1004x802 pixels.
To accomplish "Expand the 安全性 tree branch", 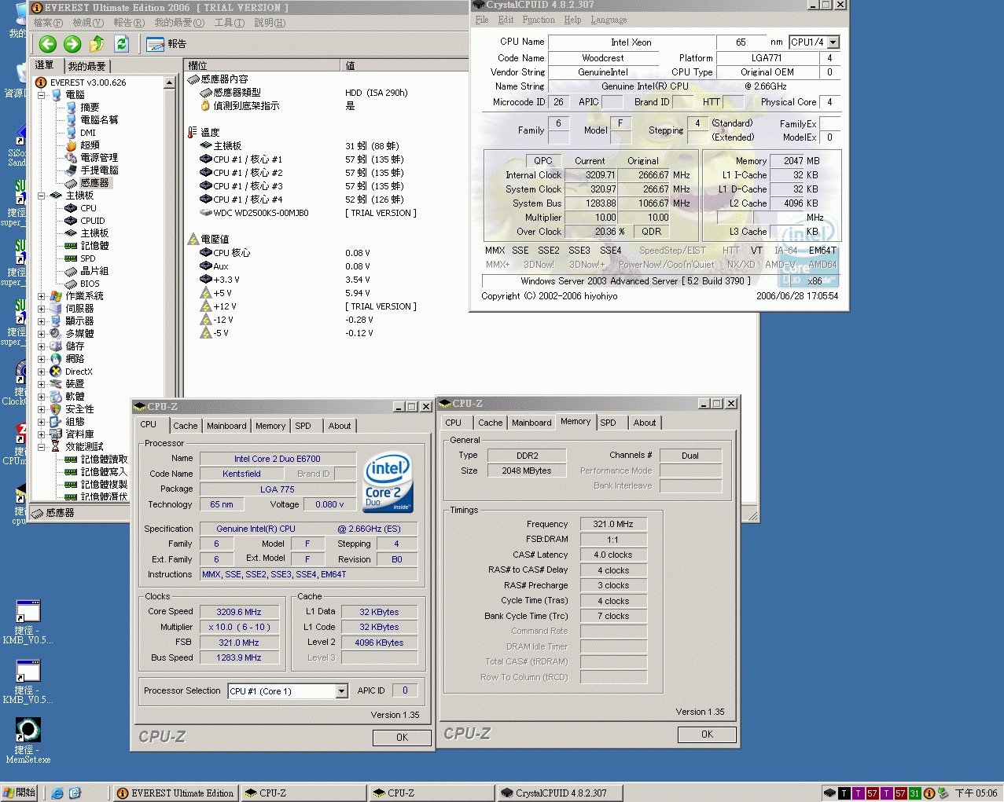I will click(x=42, y=409).
